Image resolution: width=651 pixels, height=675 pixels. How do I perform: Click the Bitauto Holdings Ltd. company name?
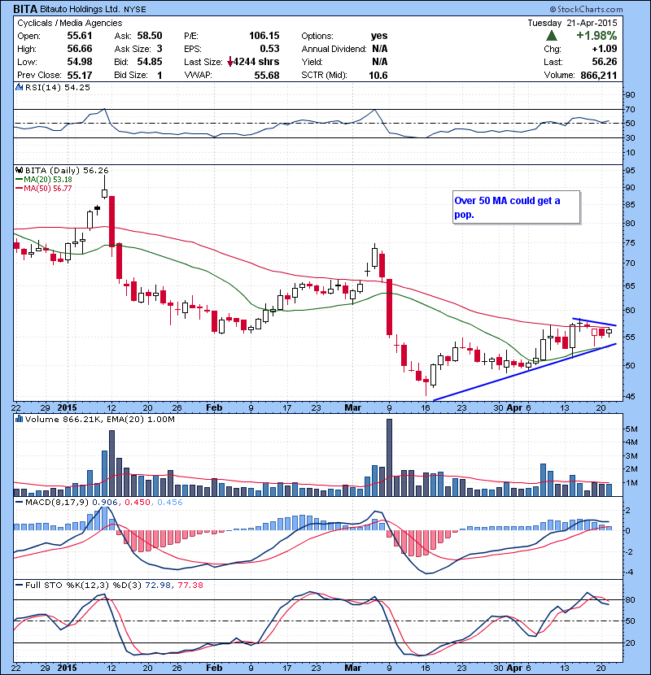tap(80, 9)
